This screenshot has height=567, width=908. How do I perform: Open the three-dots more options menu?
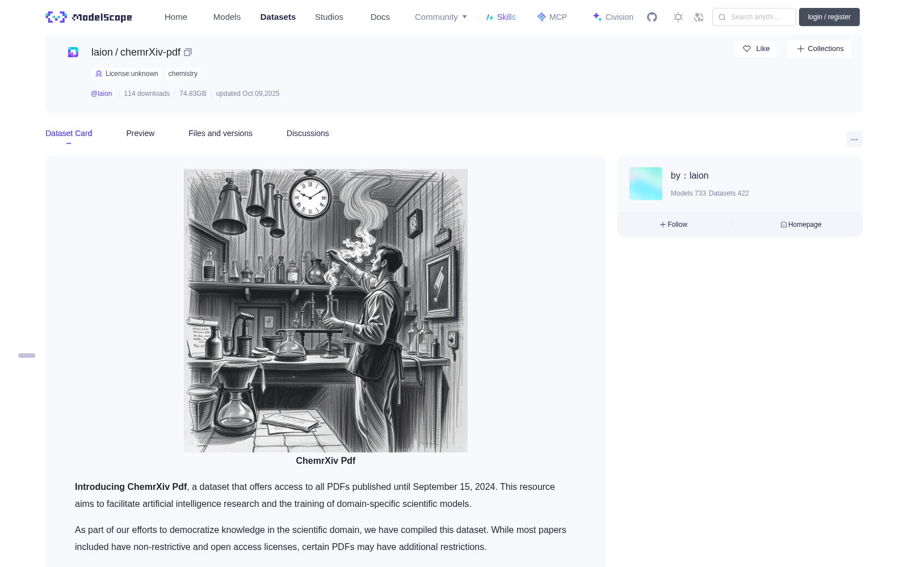[x=855, y=139]
